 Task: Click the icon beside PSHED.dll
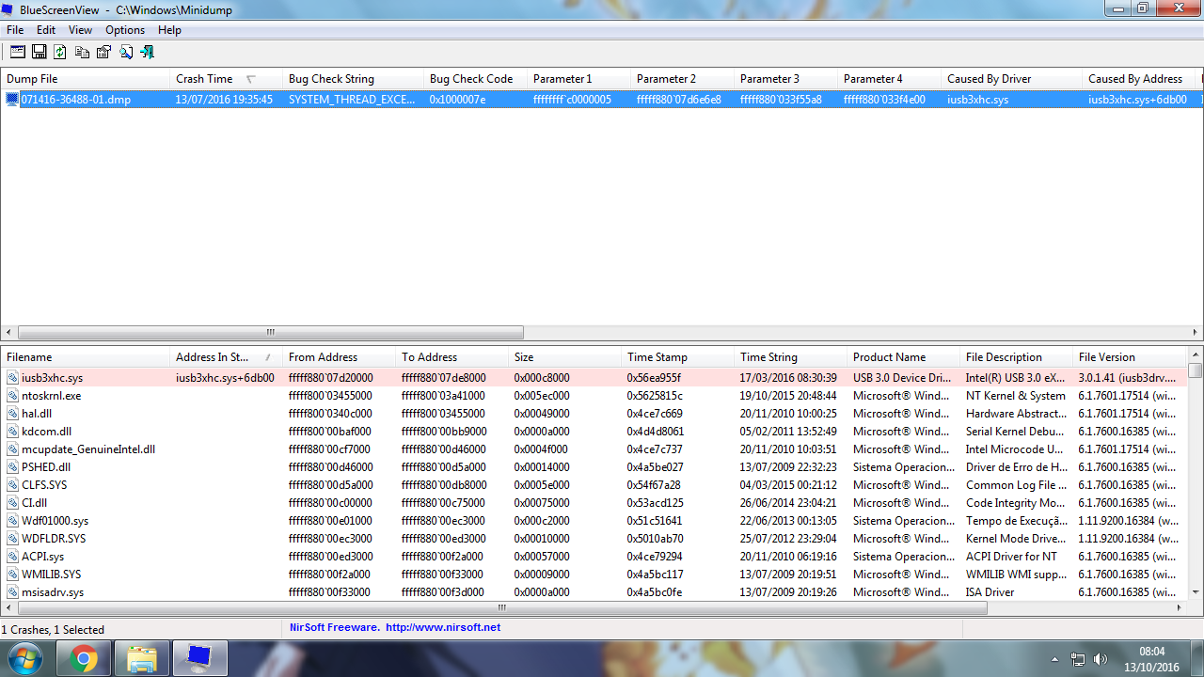[x=13, y=467]
